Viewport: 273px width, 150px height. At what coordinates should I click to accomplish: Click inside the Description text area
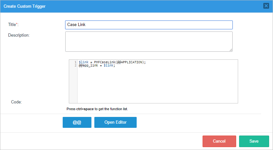pos(149,41)
